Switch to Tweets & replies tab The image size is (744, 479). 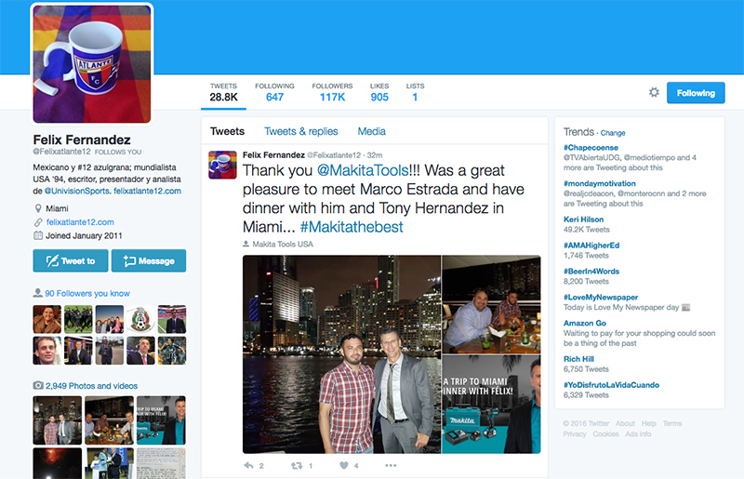[x=300, y=131]
